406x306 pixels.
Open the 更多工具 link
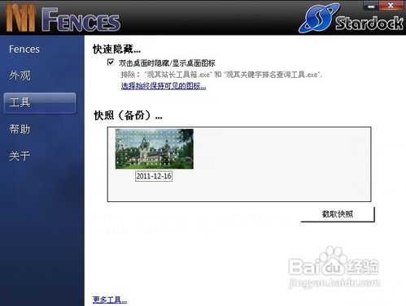110,300
